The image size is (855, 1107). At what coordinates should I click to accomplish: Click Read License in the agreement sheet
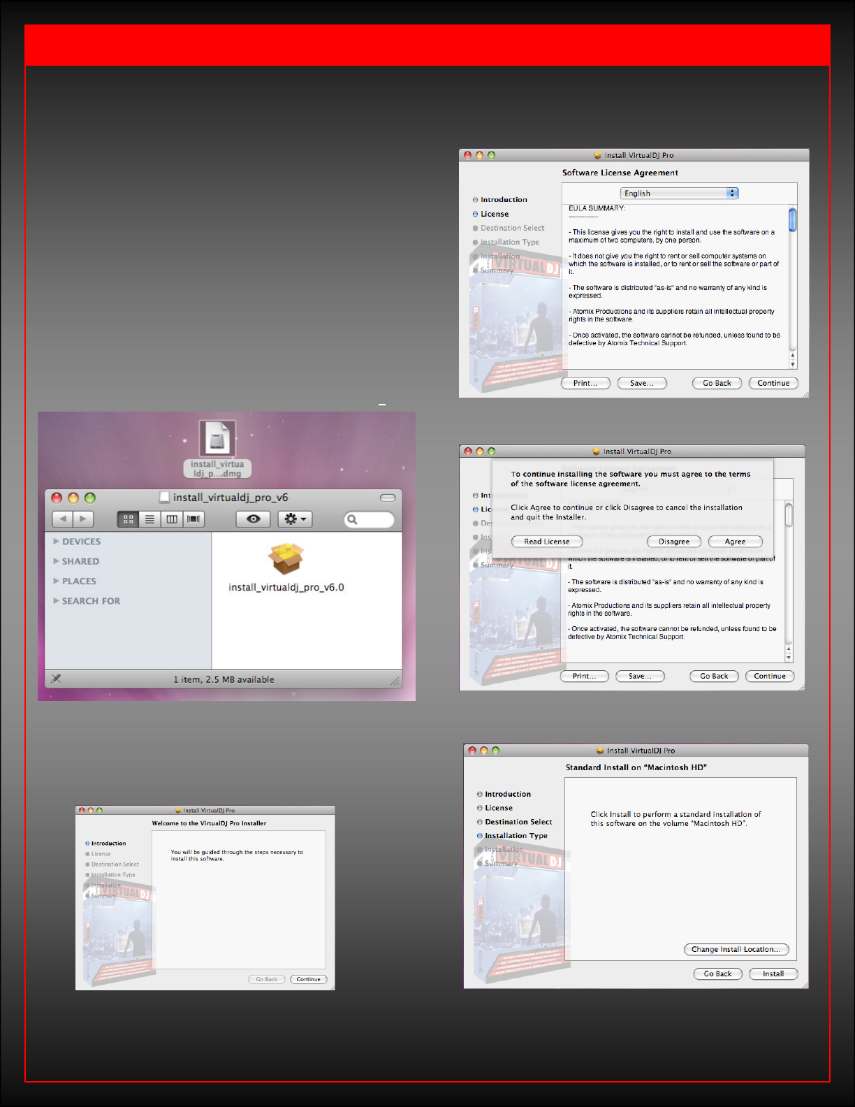pyautogui.click(x=547, y=542)
